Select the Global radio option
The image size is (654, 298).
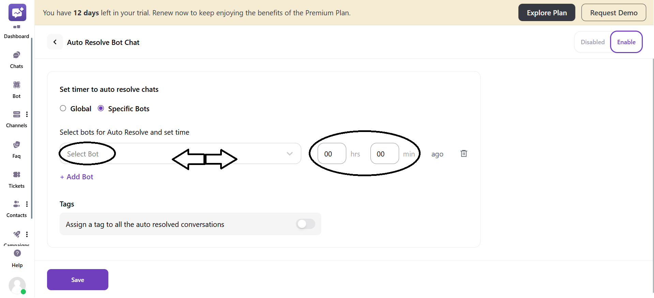[63, 108]
